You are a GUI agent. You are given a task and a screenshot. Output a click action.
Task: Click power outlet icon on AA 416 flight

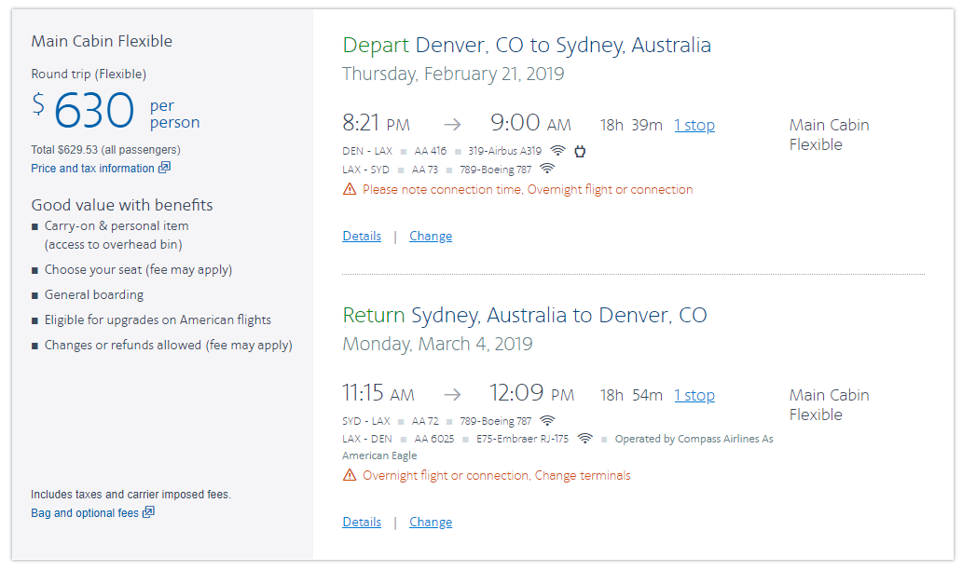coord(579,151)
